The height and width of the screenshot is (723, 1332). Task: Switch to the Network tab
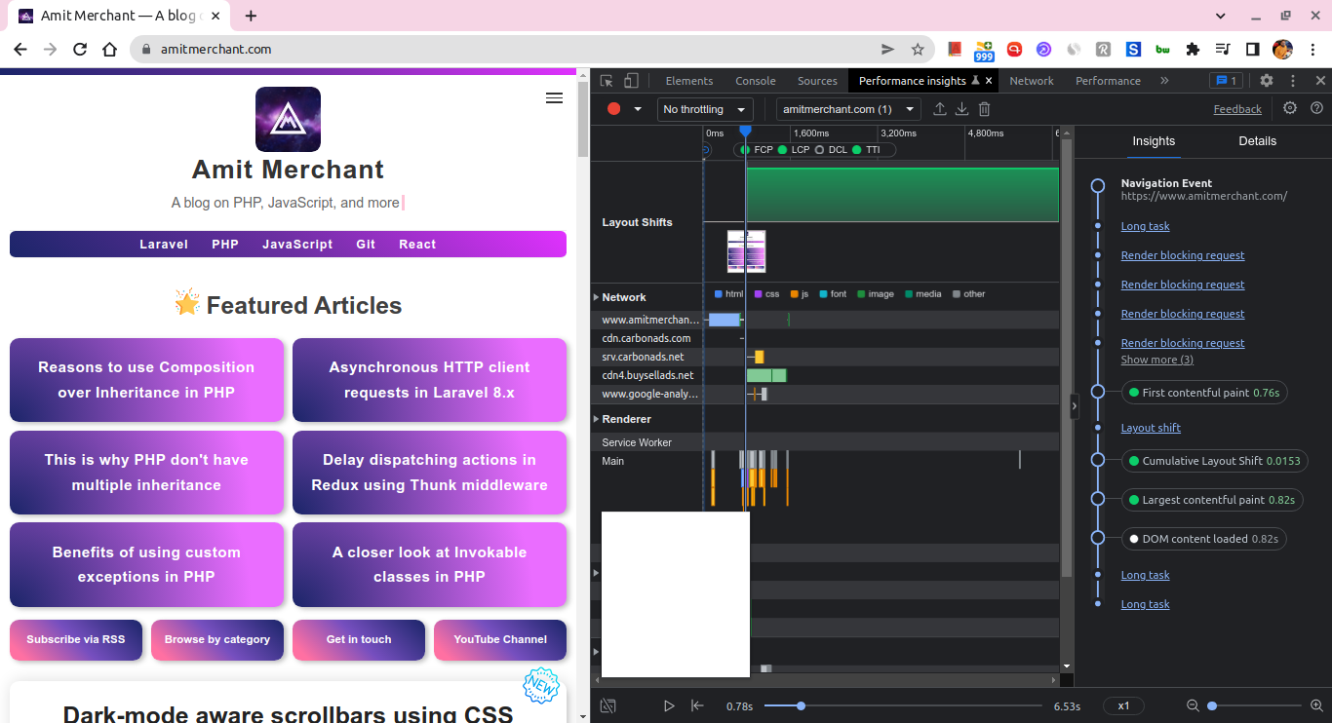[x=1032, y=81]
